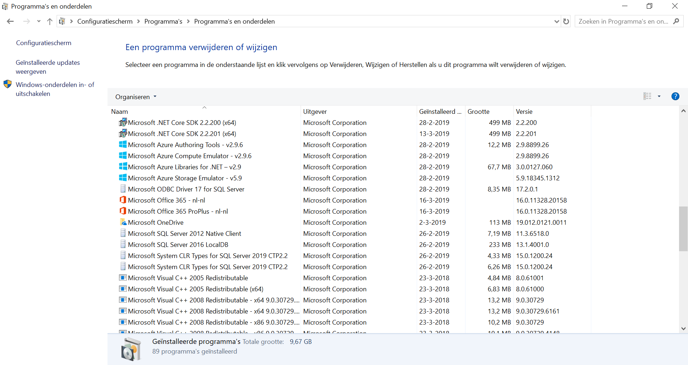Click the Control Panel icon in address bar
688x365 pixels.
[x=62, y=21]
